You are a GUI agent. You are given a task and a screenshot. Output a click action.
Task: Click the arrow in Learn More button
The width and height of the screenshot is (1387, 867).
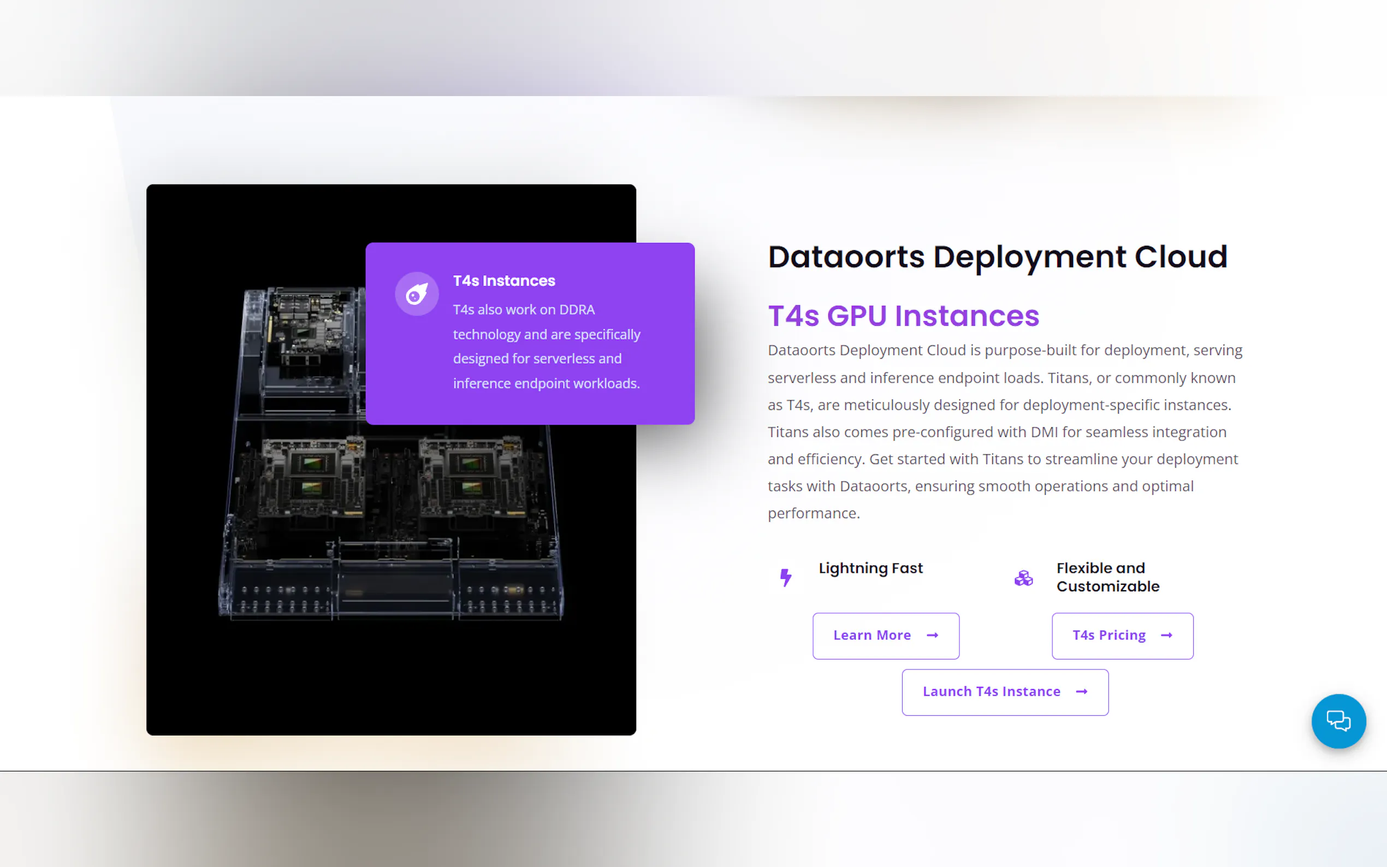(932, 636)
